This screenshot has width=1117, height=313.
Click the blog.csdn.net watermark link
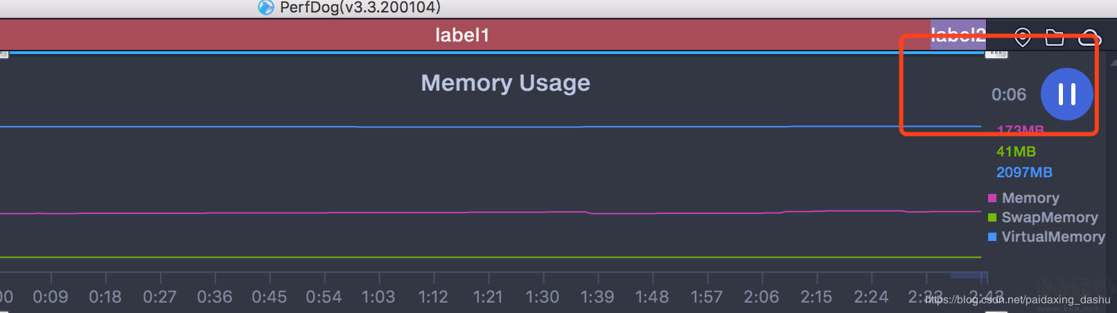[x=1017, y=300]
